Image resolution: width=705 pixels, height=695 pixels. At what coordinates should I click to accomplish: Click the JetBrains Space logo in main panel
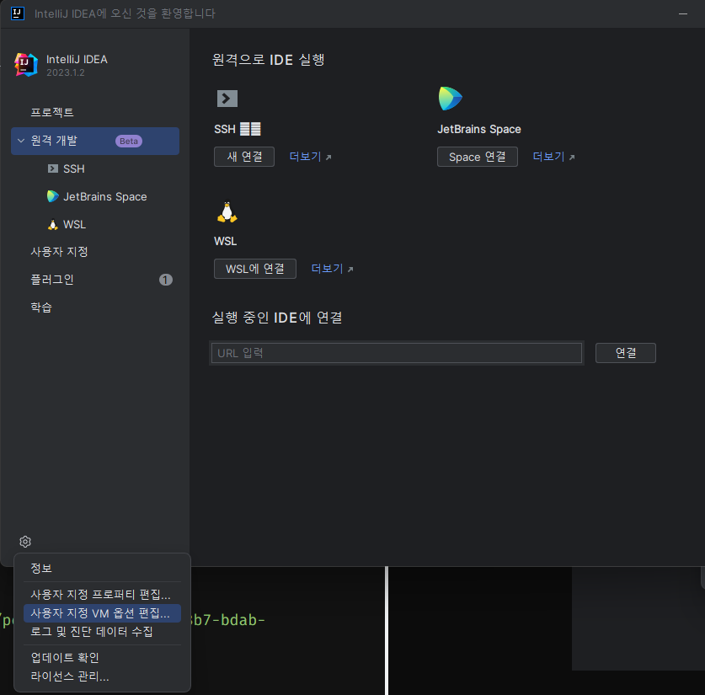450,99
